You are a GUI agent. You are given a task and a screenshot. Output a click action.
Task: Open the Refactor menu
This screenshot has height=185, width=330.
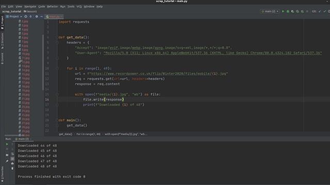pos(53,7)
